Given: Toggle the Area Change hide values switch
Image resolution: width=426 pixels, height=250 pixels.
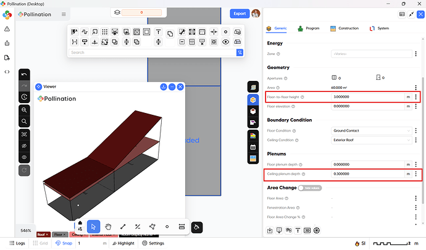Looking at the screenshot, I should coord(310,188).
